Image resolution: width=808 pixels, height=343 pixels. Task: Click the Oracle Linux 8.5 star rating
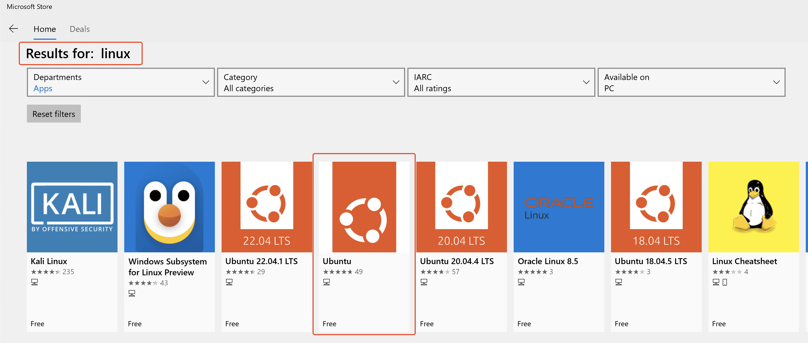[535, 272]
